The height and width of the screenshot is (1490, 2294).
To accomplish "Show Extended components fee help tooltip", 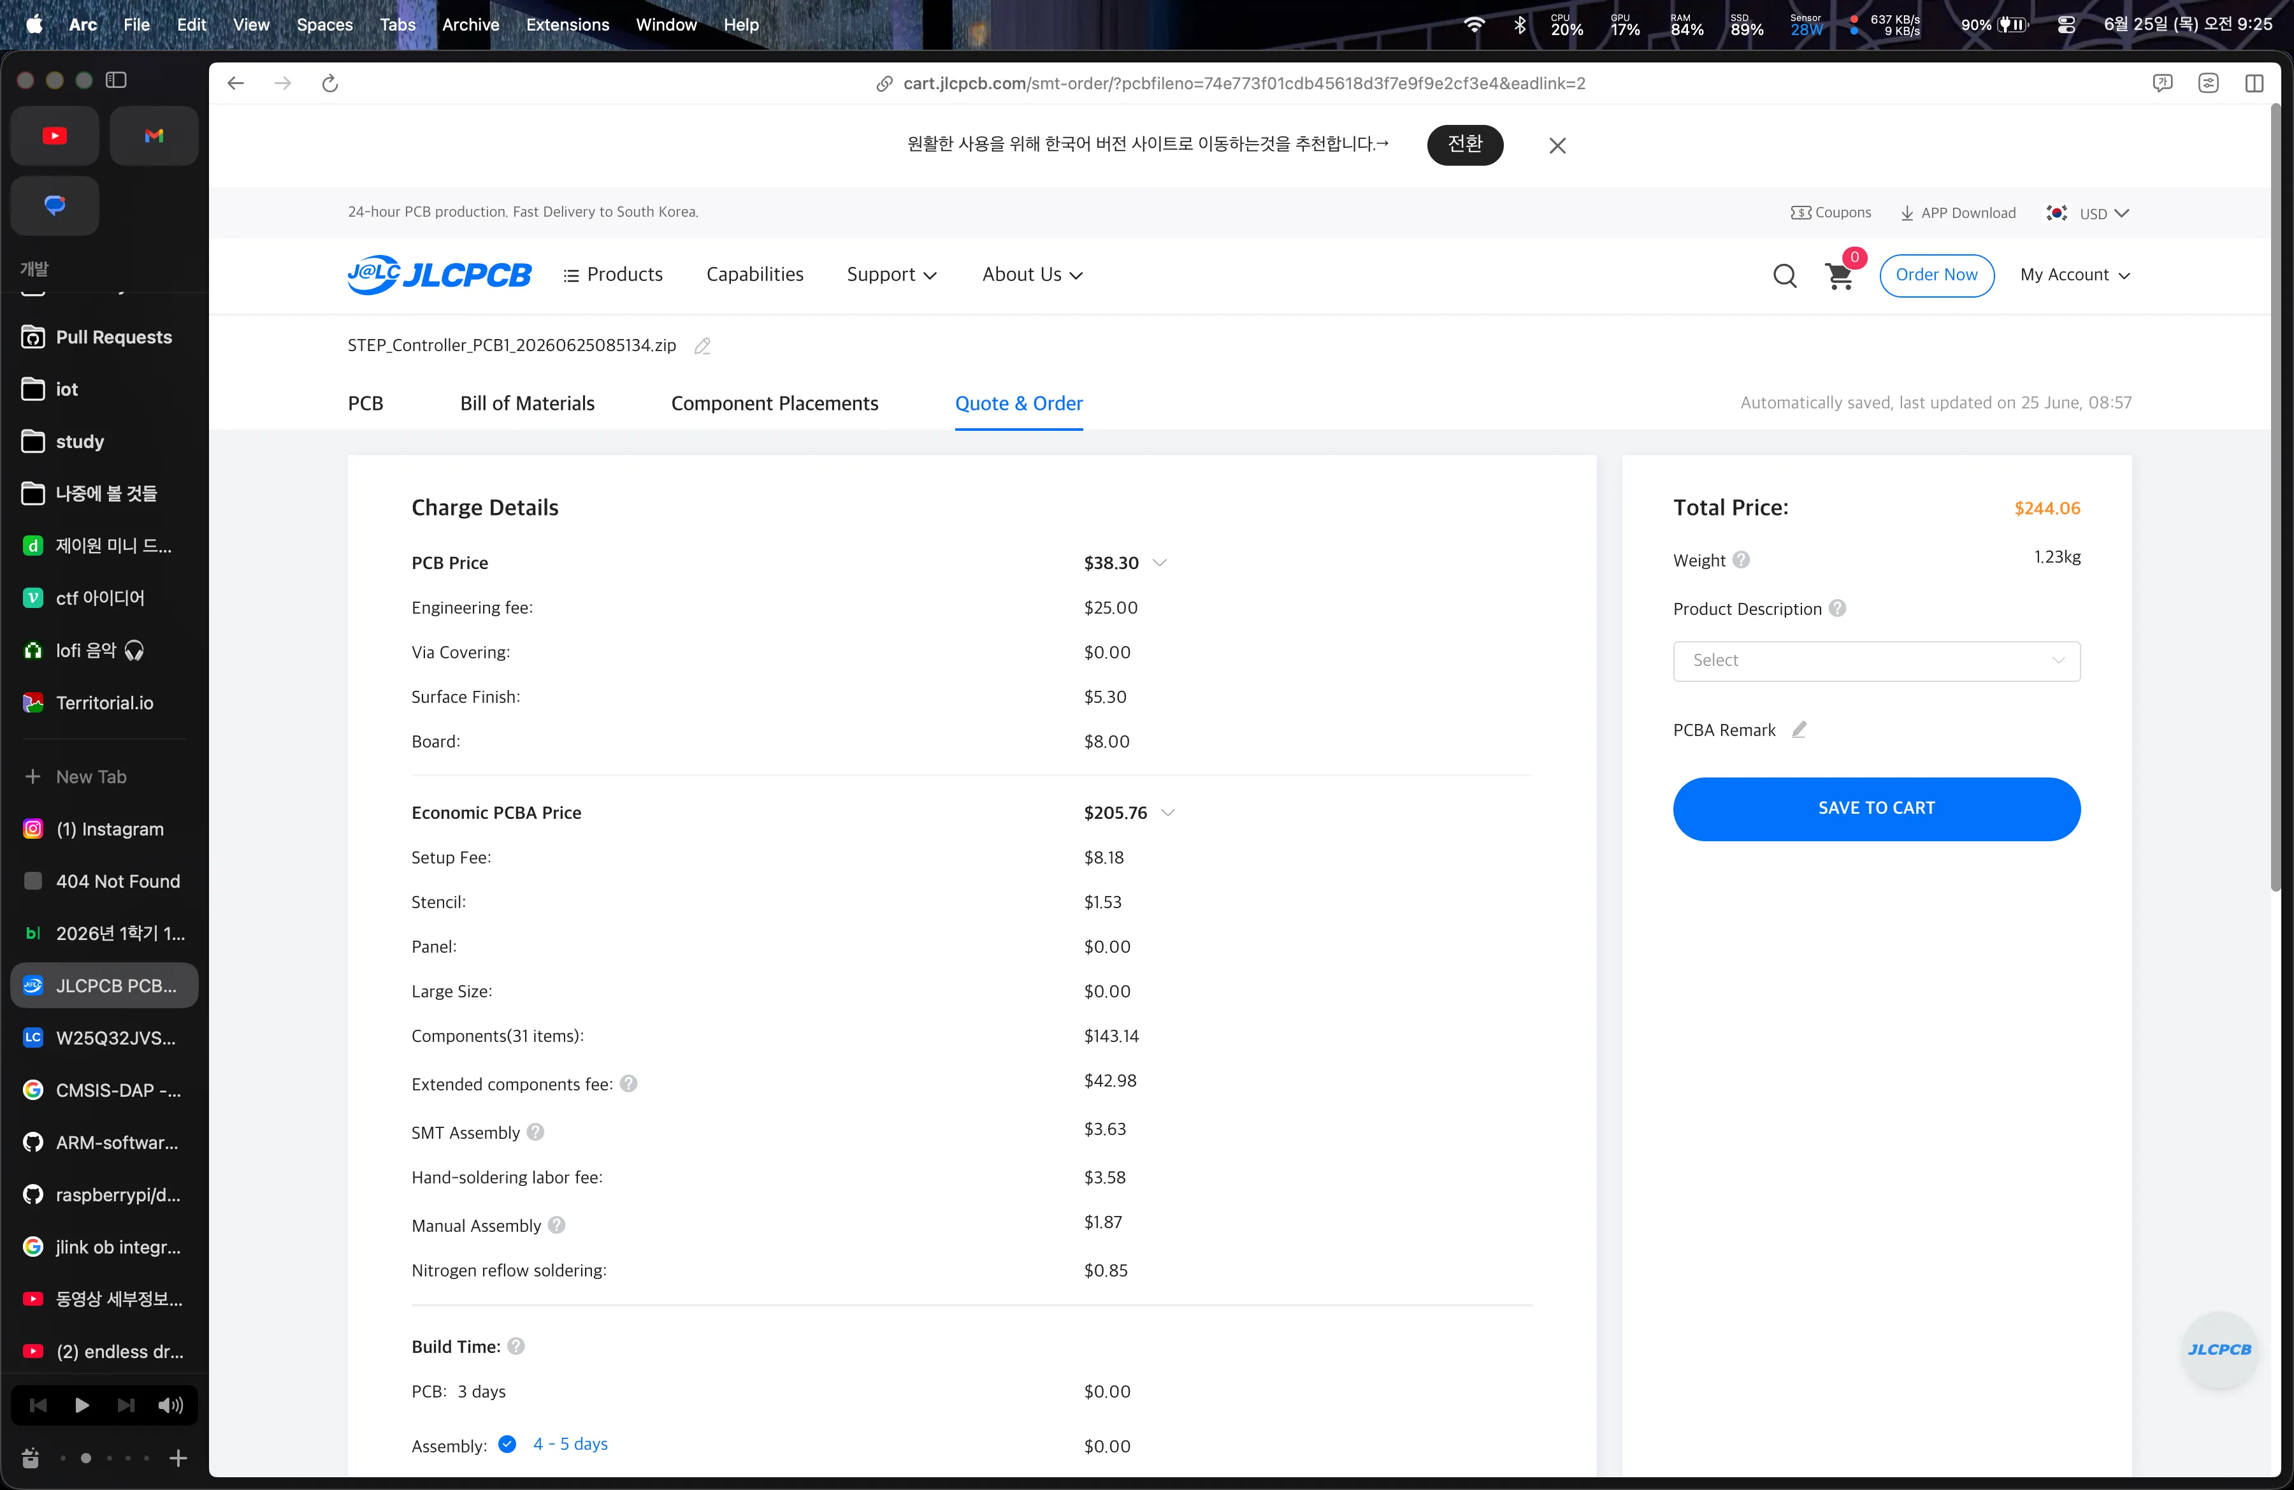I will click(x=628, y=1083).
